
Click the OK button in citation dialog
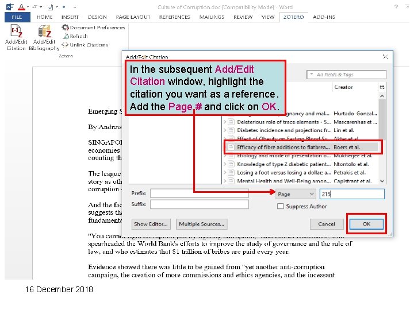tap(366, 224)
